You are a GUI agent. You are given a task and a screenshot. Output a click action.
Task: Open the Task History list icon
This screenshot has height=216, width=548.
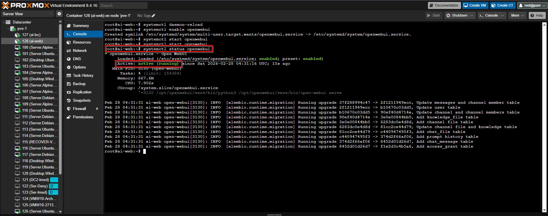[69, 76]
